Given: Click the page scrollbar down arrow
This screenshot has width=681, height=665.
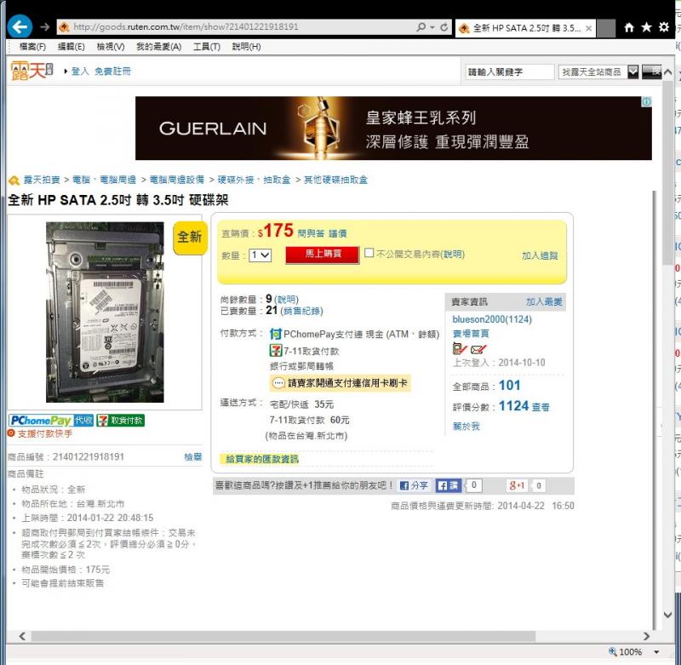Looking at the screenshot, I should pos(668,615).
